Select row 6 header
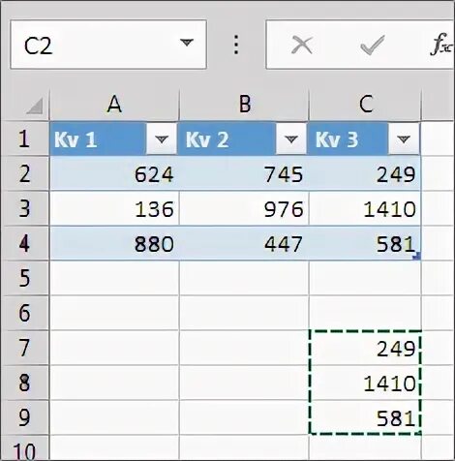 (24, 313)
